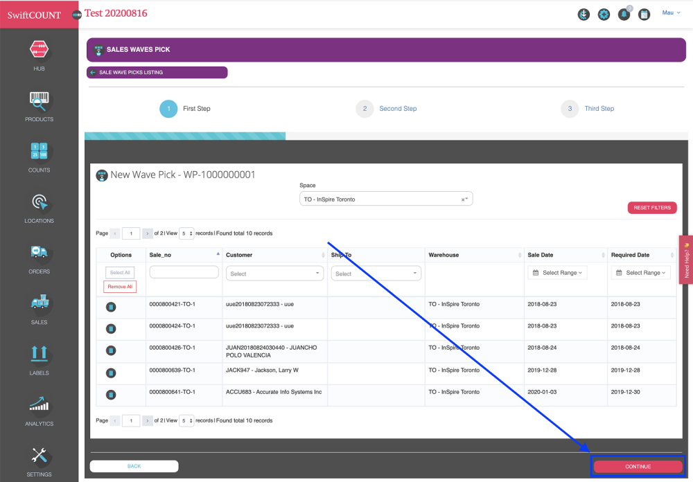693x482 pixels.
Task: Open the ORDERS truck icon
Action: tap(39, 252)
